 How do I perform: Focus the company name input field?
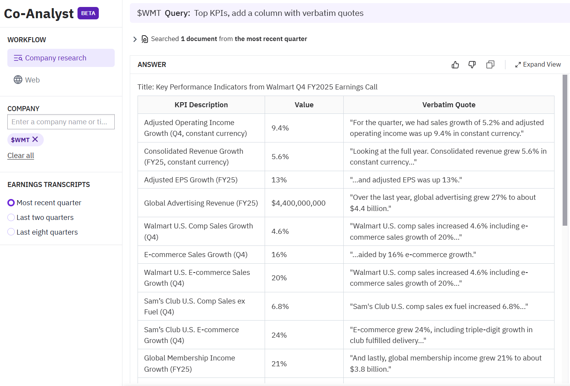61,122
